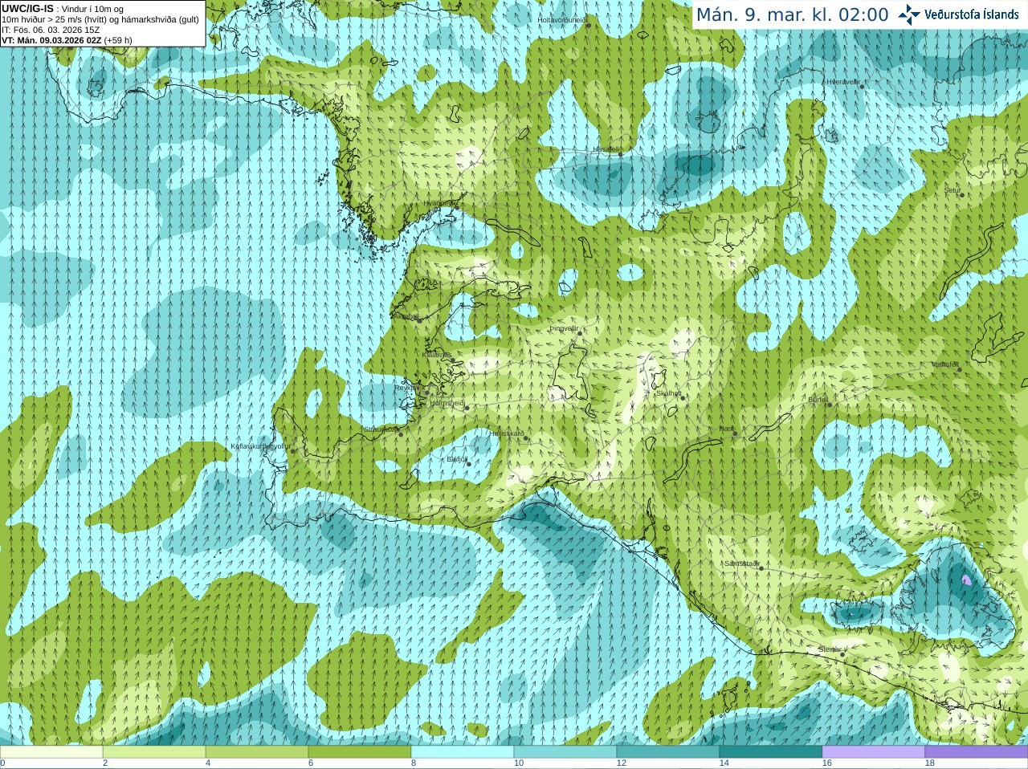Click the small purple wind-maximum spot on the map
Viewport: 1028px width, 769px height.
click(966, 579)
